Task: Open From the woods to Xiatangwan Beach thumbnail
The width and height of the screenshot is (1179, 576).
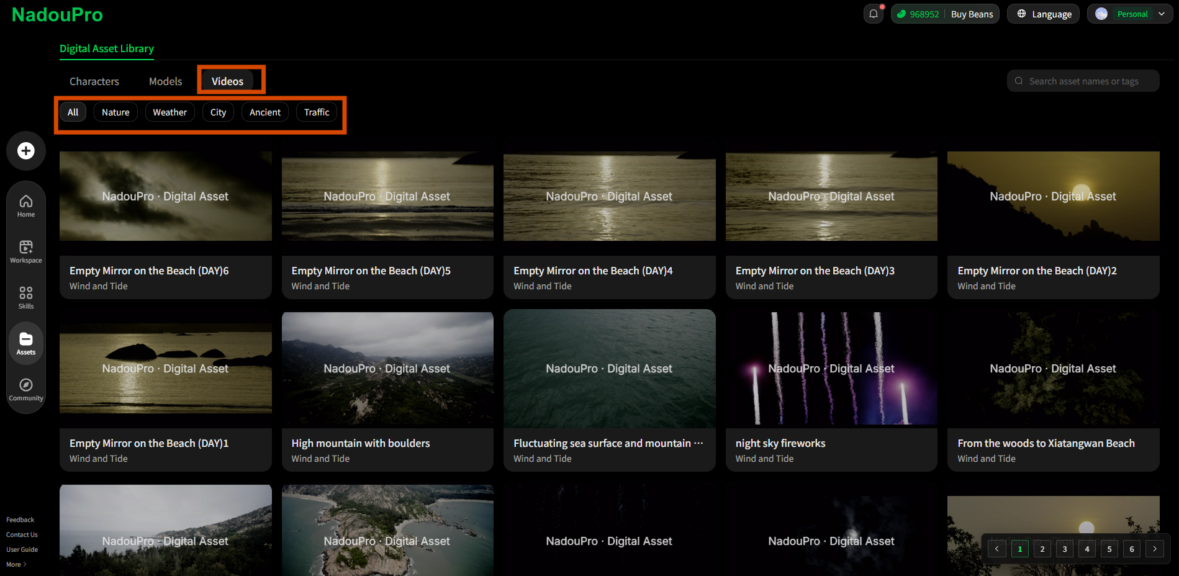Action: tap(1054, 369)
